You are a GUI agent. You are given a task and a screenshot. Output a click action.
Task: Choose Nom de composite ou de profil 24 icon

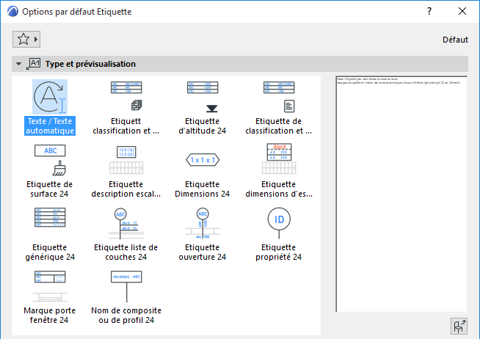tap(126, 286)
